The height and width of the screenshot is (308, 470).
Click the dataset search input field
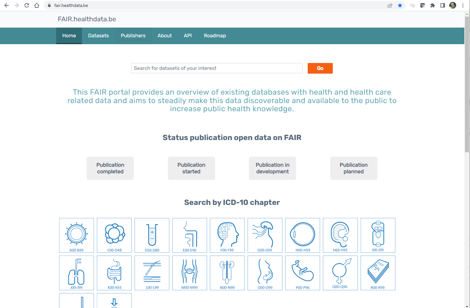217,68
